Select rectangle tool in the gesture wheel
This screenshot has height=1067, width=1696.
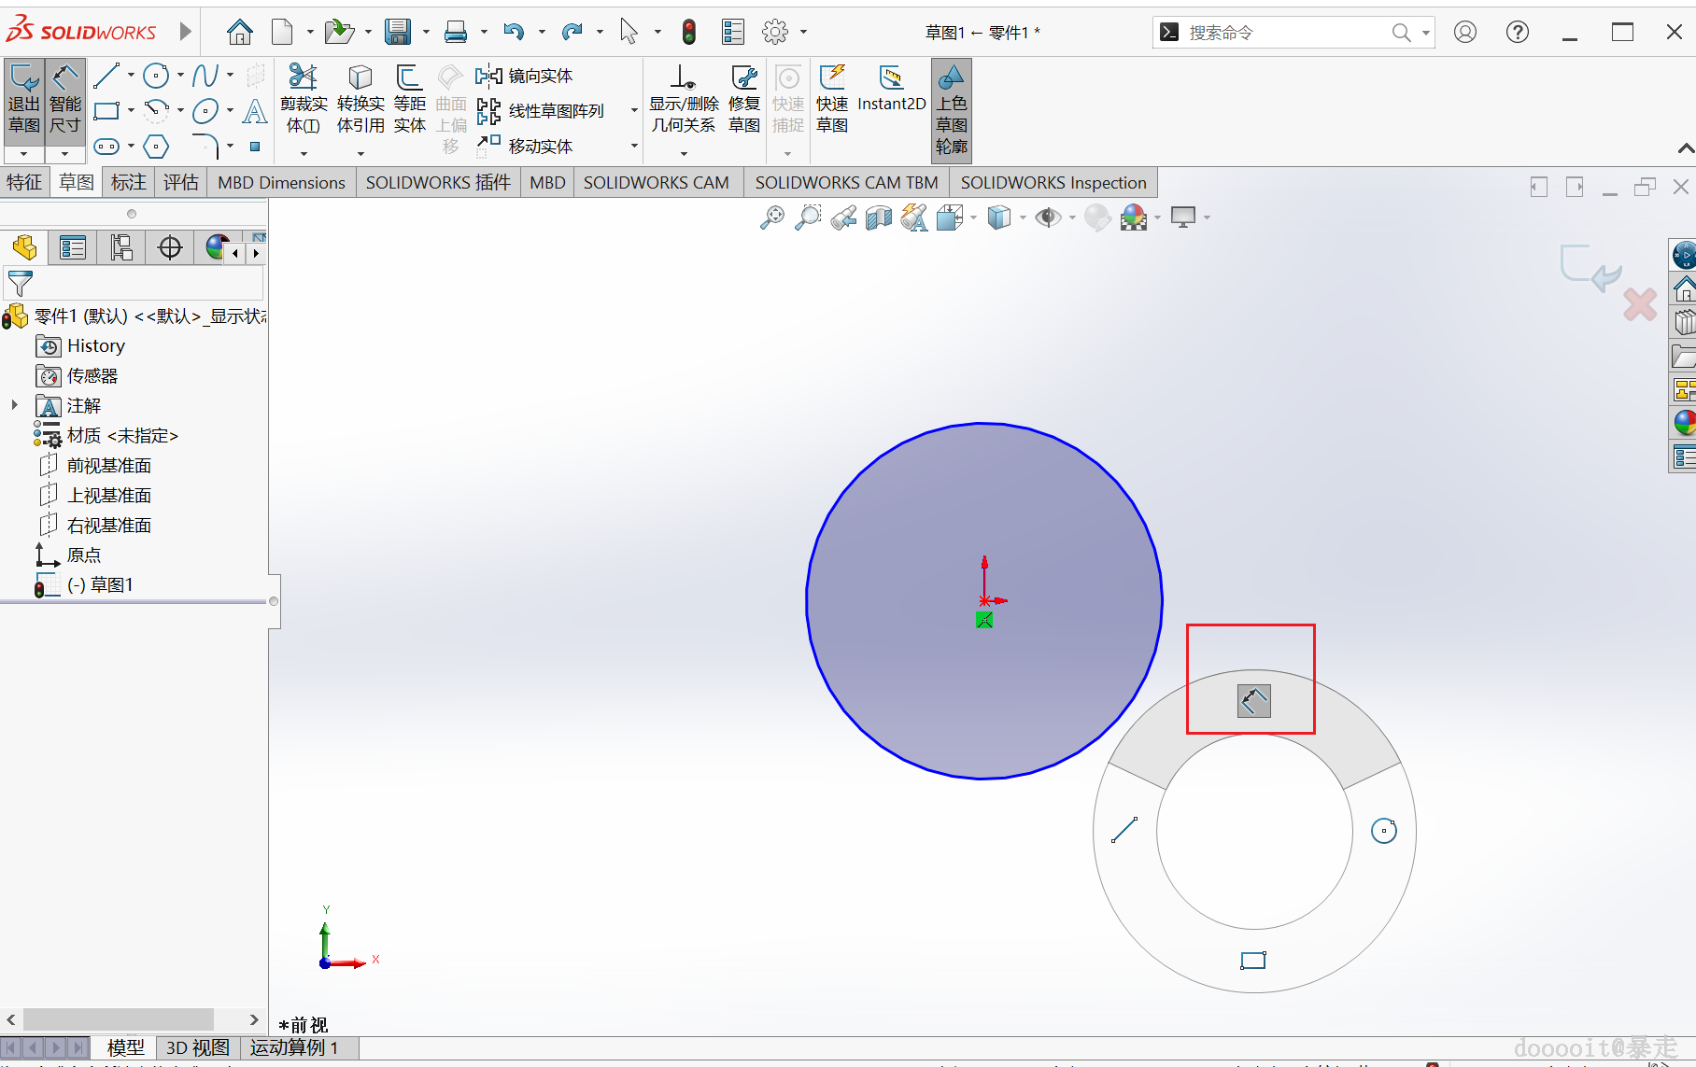point(1252,961)
